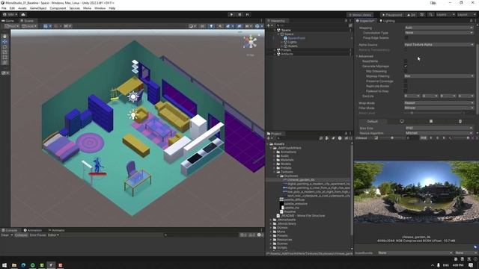
Task: Toggle the Generate Mipmaps checkbox
Action: tap(406, 67)
